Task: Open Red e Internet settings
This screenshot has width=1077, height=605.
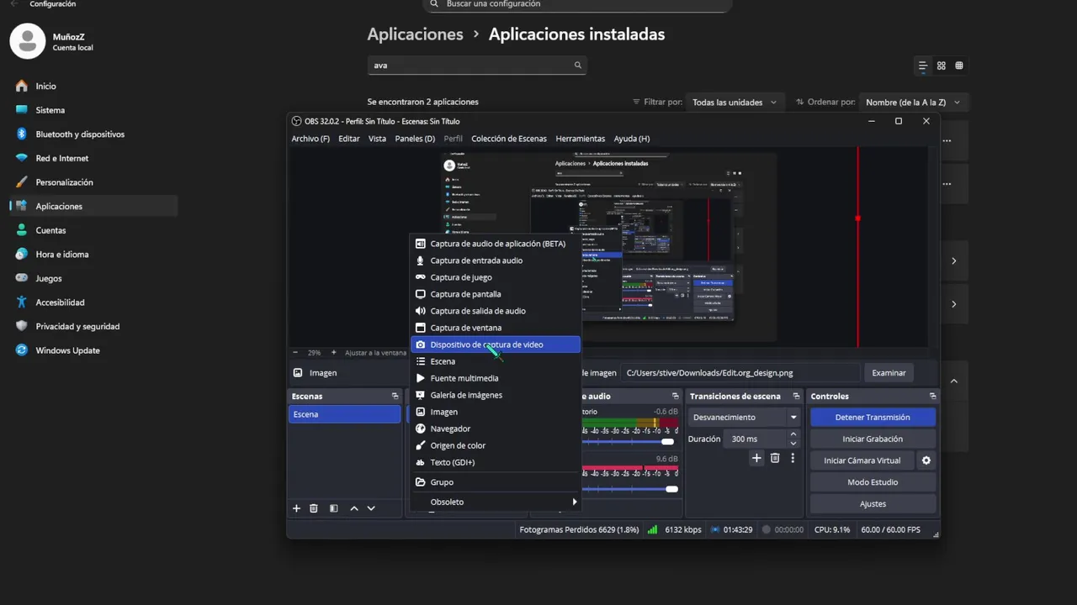Action: coord(93,158)
